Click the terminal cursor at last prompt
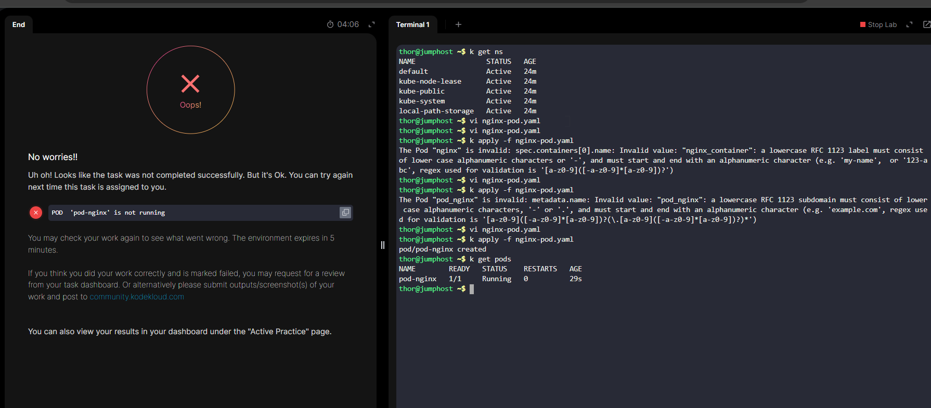The height and width of the screenshot is (408, 931). [x=472, y=289]
